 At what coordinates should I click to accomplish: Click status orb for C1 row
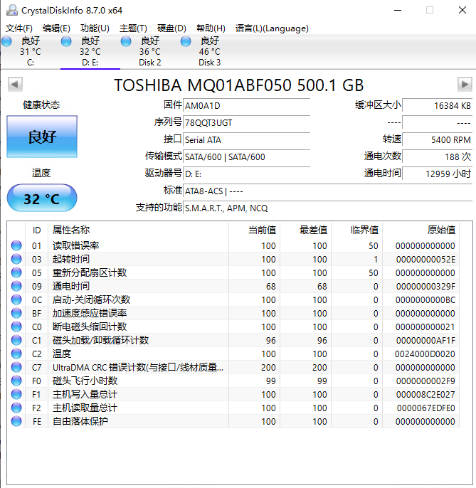(16, 340)
